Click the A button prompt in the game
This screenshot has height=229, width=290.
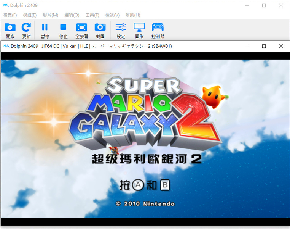point(138,185)
